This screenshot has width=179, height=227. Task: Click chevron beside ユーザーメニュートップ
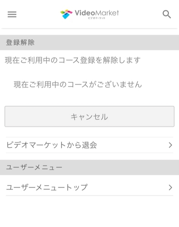170,188
